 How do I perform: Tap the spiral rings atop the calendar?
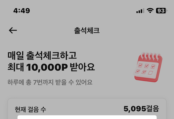151,56
